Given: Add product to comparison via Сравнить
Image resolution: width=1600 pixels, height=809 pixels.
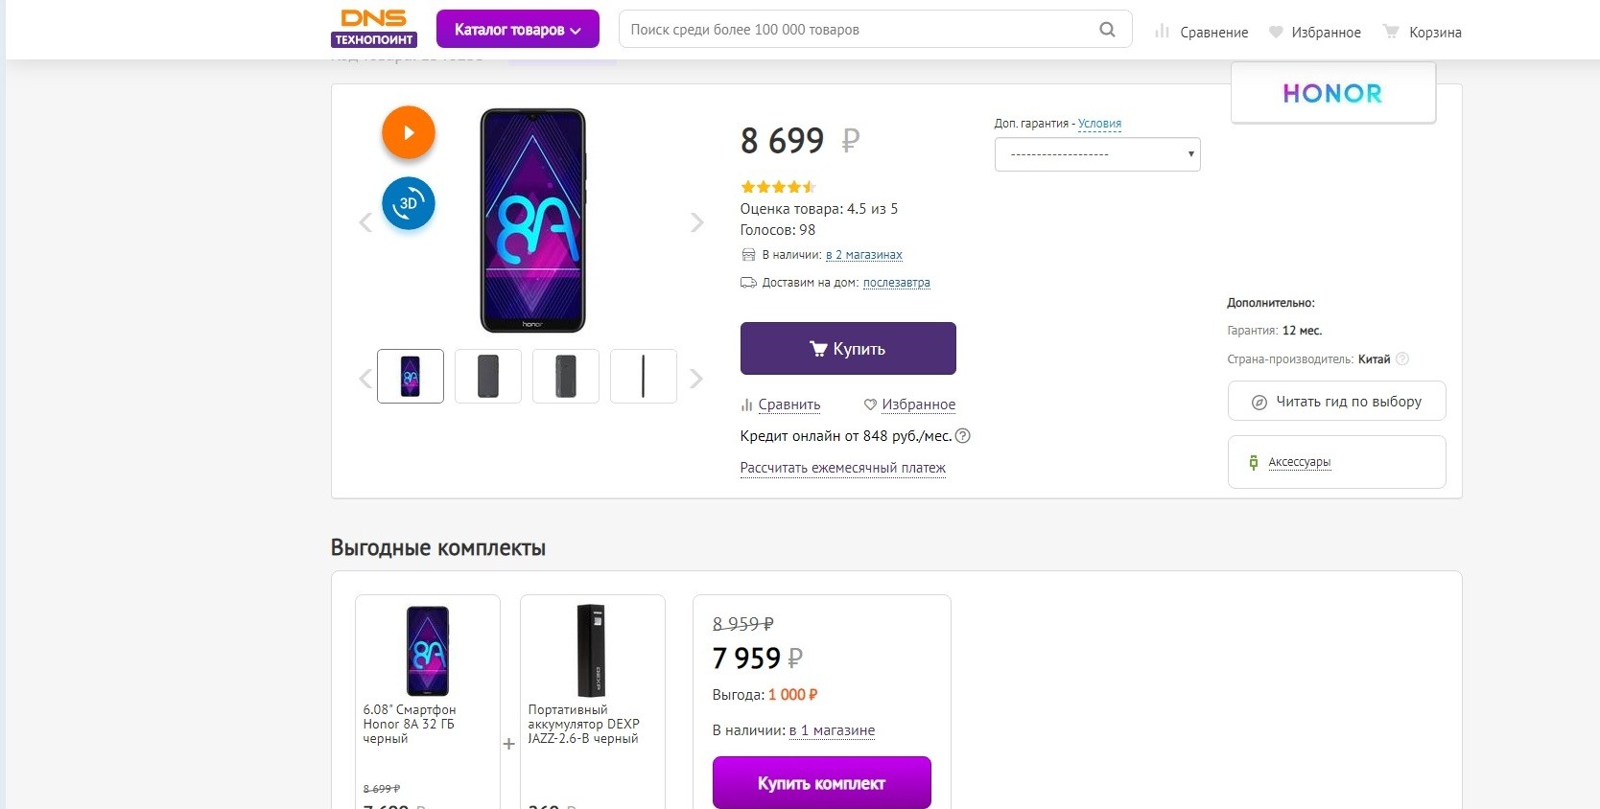Looking at the screenshot, I should click(781, 404).
